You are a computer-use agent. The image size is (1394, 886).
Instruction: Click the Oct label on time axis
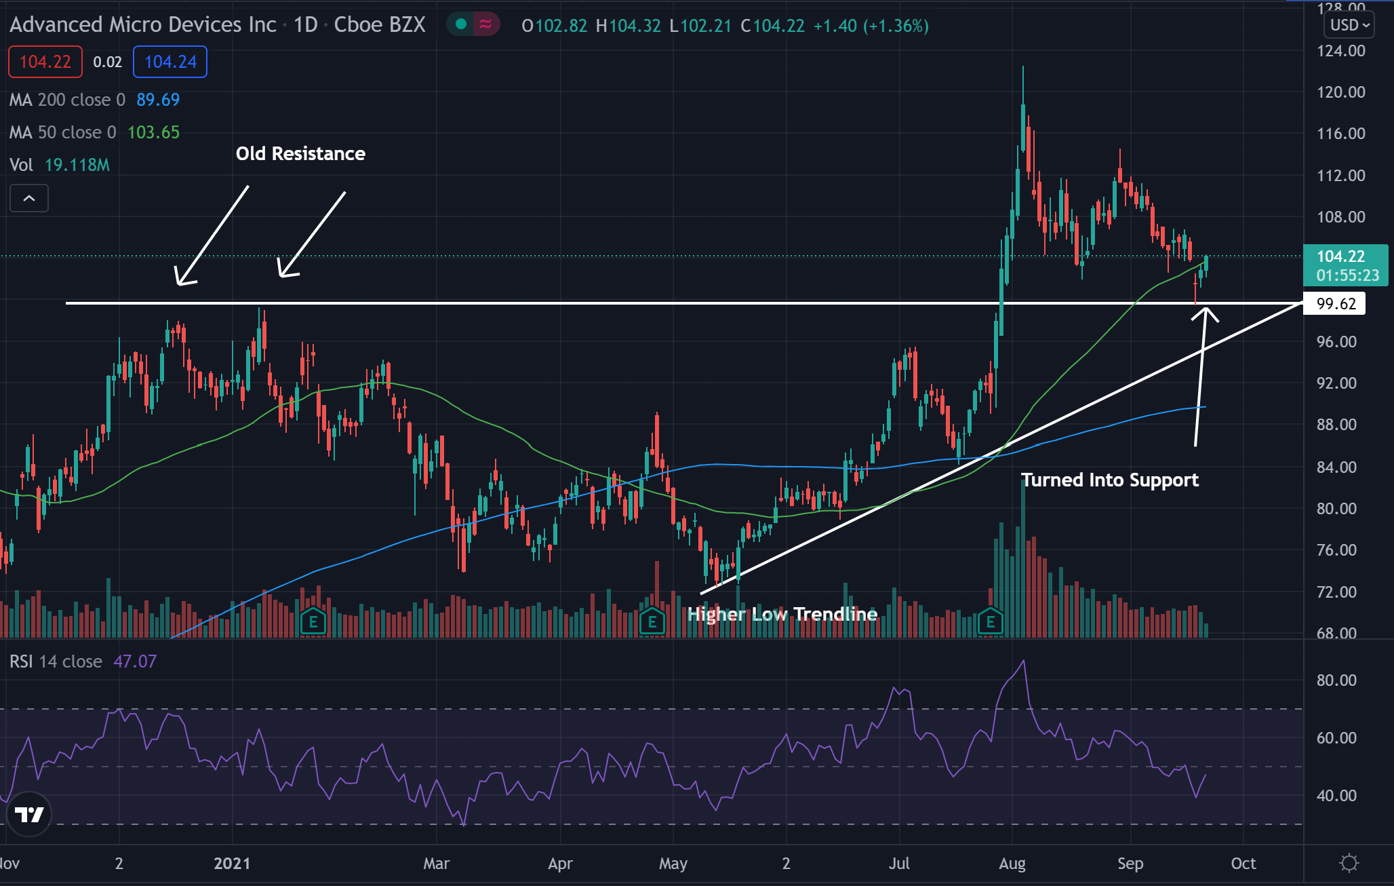coord(1243,864)
